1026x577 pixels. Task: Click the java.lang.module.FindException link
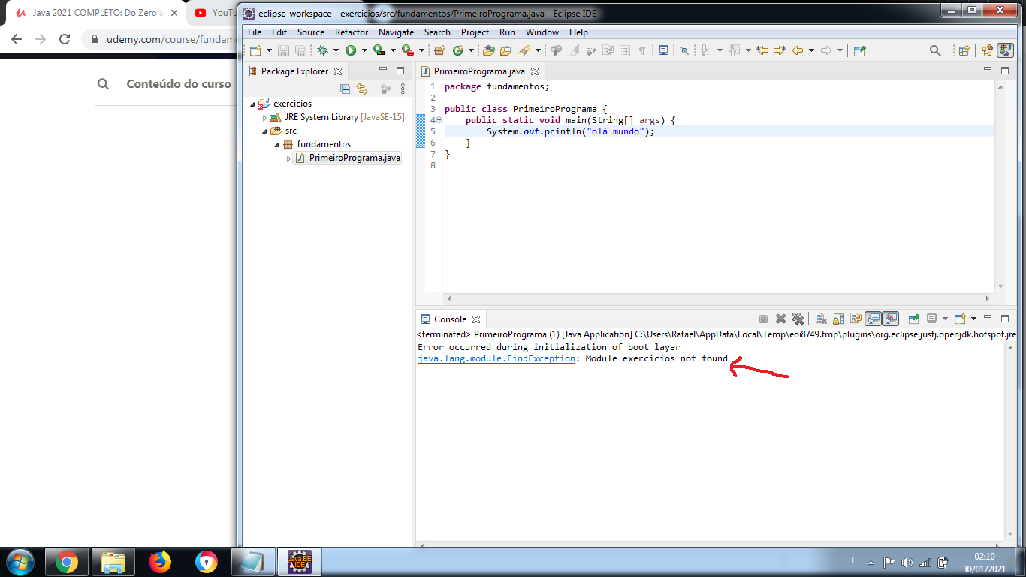coord(496,358)
